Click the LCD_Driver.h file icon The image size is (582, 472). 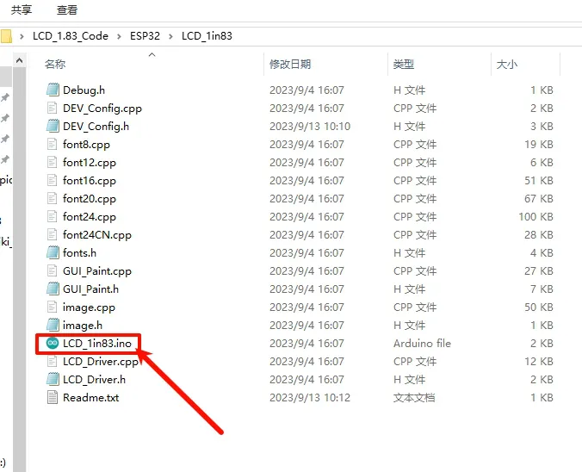coord(53,379)
